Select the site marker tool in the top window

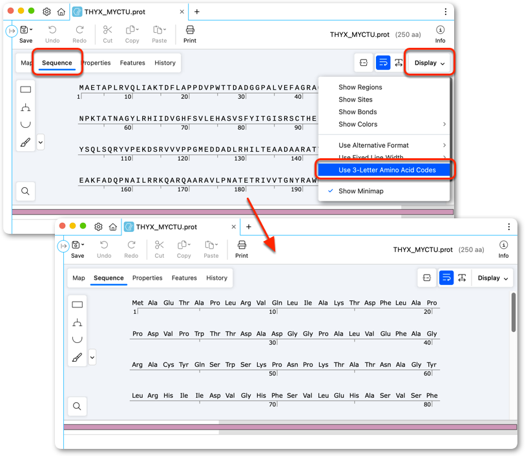(25, 107)
